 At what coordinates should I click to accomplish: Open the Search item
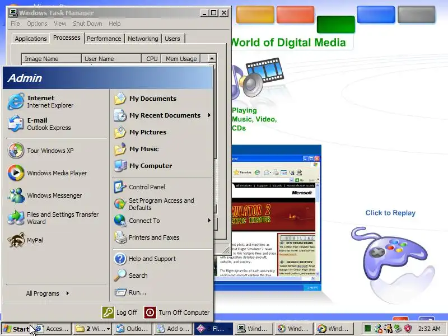tap(162, 276)
